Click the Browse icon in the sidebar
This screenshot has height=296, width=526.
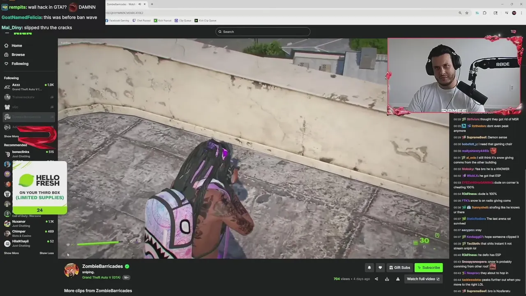[6, 55]
